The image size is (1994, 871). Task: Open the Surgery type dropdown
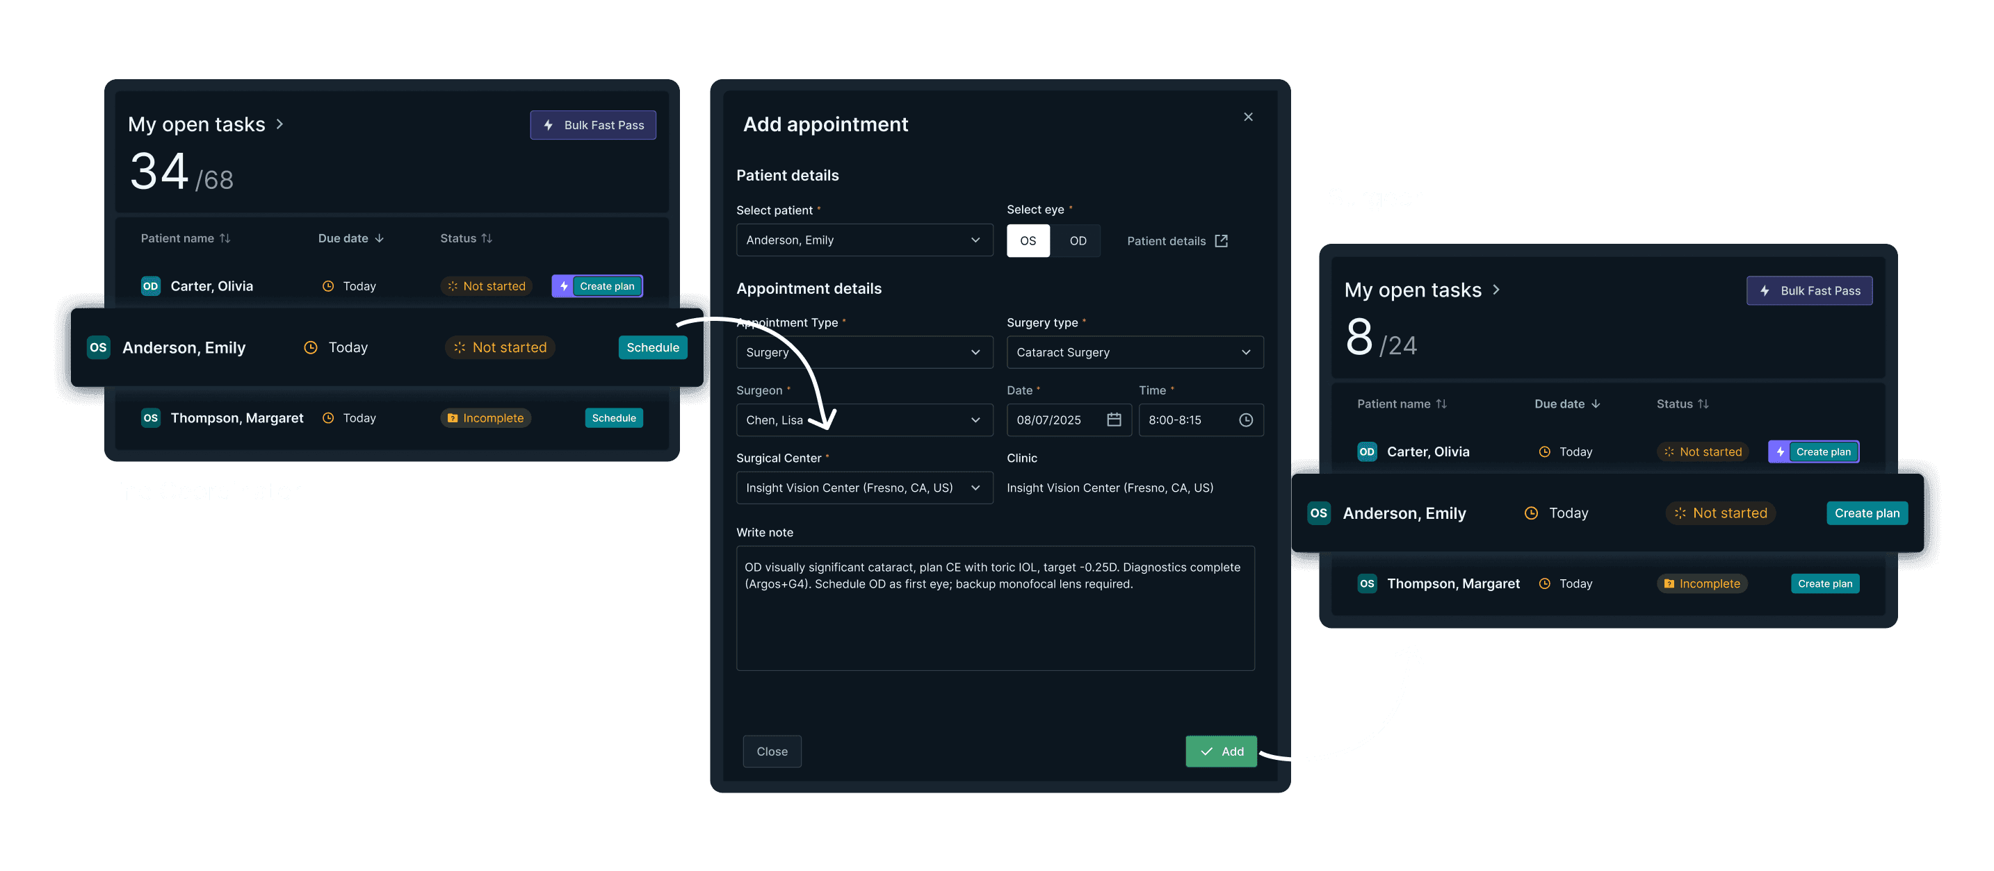point(1135,352)
